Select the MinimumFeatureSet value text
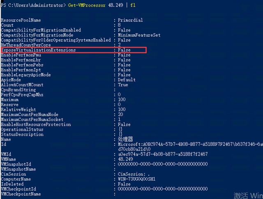The height and width of the screenshot is (199, 263). [139, 35]
